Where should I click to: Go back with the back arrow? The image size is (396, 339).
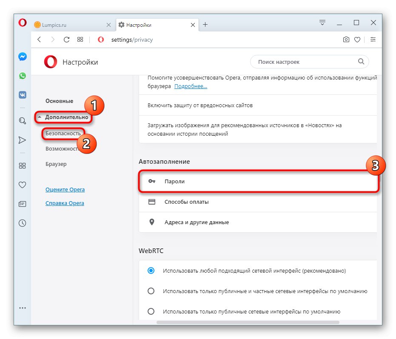39,40
